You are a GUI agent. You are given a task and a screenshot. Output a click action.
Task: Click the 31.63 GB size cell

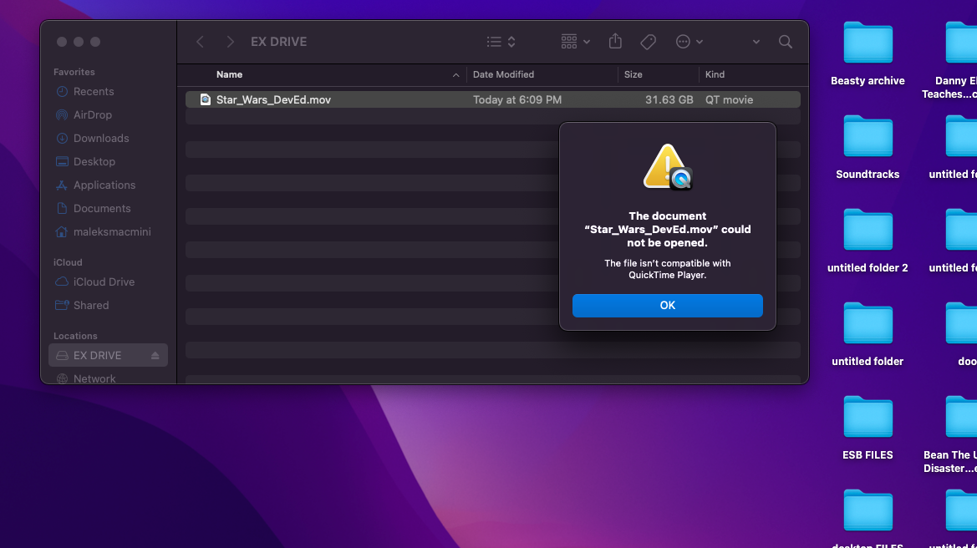tap(669, 99)
